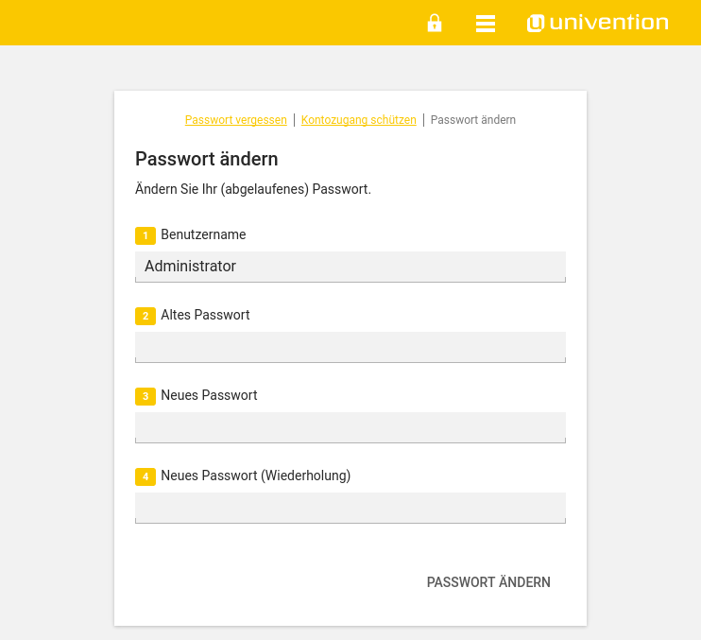Click the yellow number 1 badge
The height and width of the screenshot is (640, 701).
coord(145,235)
